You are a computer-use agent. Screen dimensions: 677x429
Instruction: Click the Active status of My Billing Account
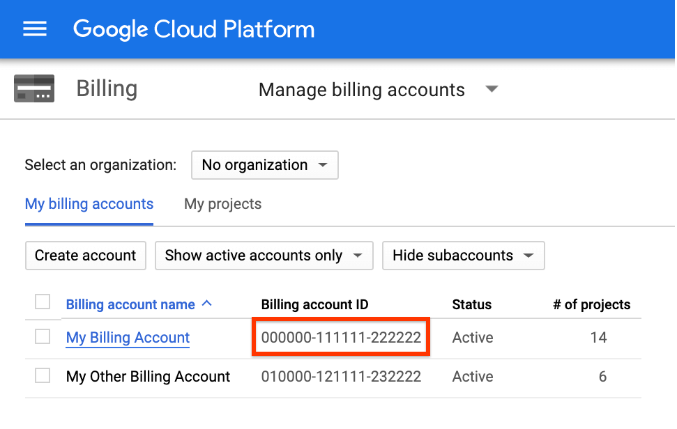[473, 338]
